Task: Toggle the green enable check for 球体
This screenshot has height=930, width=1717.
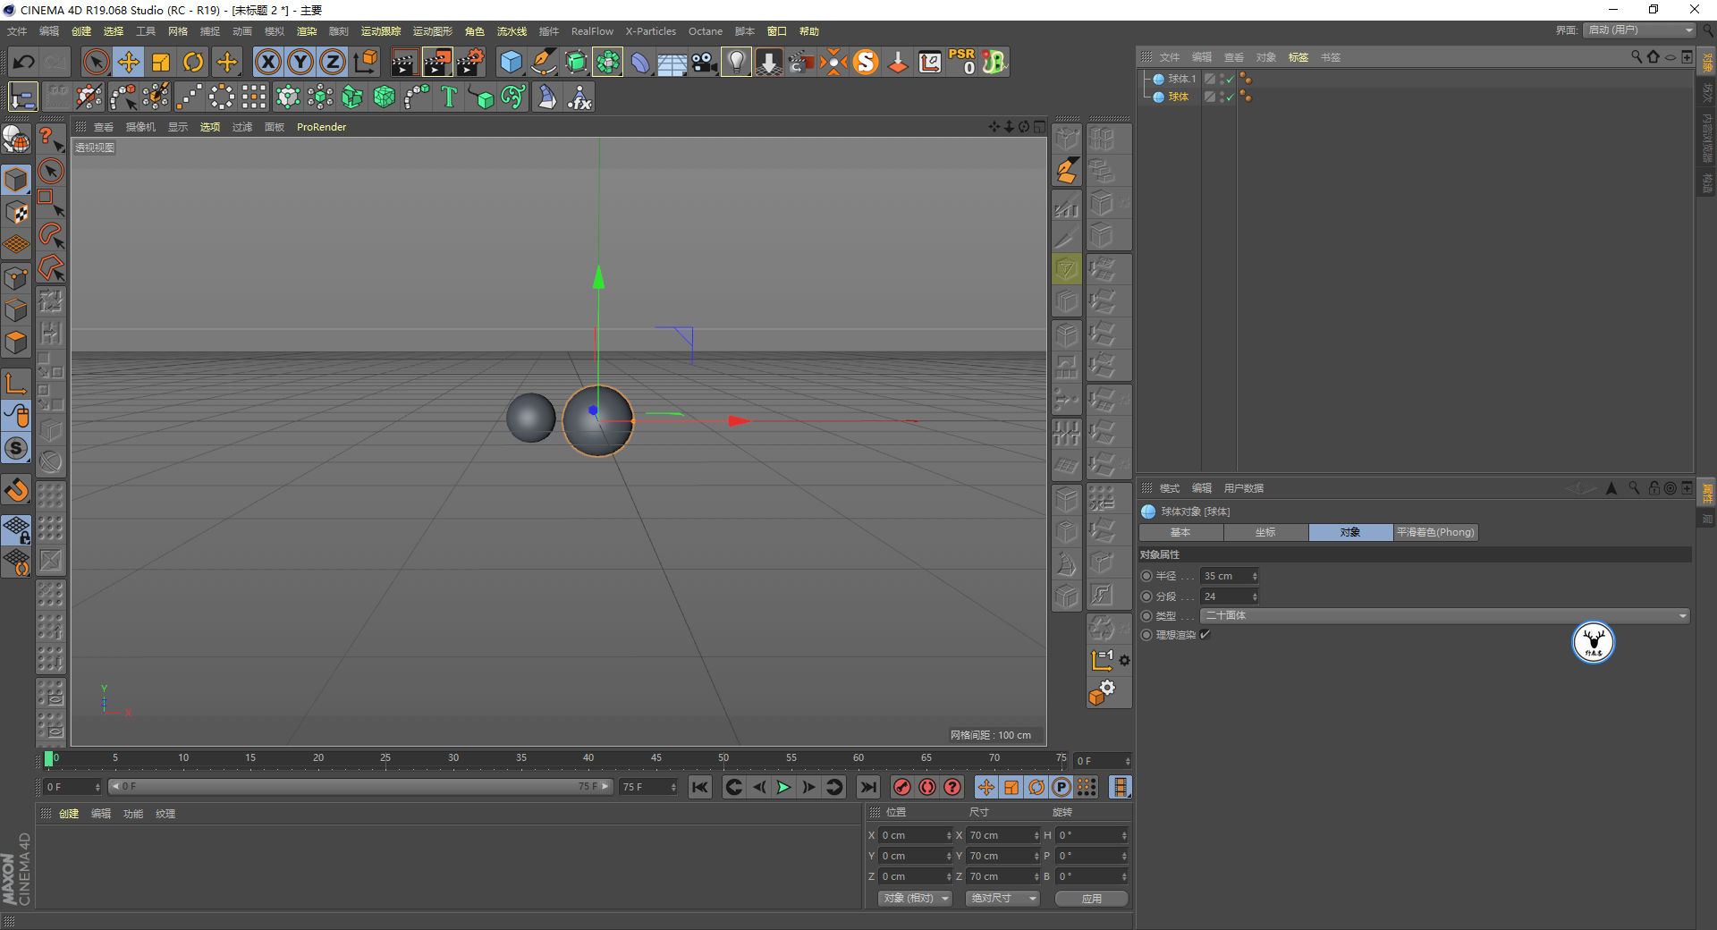Action: [1231, 97]
